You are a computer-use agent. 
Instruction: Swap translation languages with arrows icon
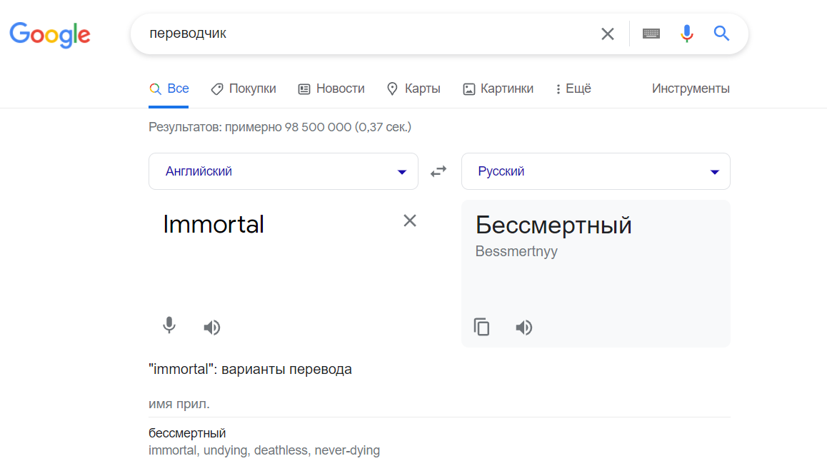coord(438,171)
